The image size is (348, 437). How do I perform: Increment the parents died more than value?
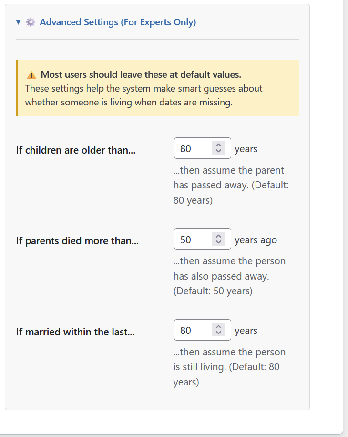click(x=218, y=236)
